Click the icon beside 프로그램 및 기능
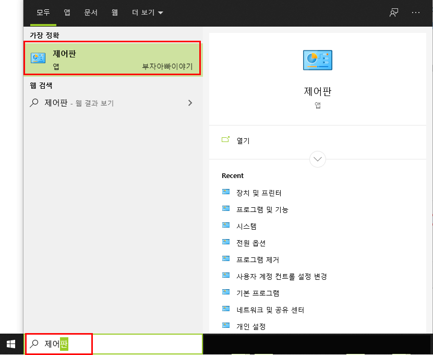Viewport: 433px width, 355px height. [x=226, y=208]
